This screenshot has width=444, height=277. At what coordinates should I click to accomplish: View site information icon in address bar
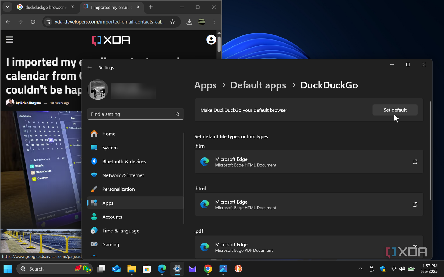tap(48, 22)
